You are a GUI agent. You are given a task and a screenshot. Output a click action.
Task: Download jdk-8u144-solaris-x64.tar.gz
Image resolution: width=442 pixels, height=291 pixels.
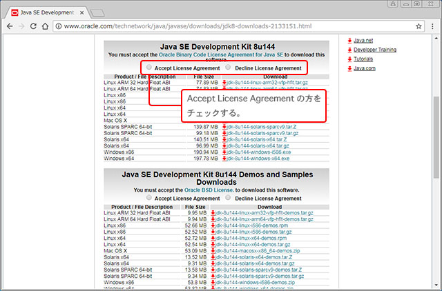pos(258,146)
